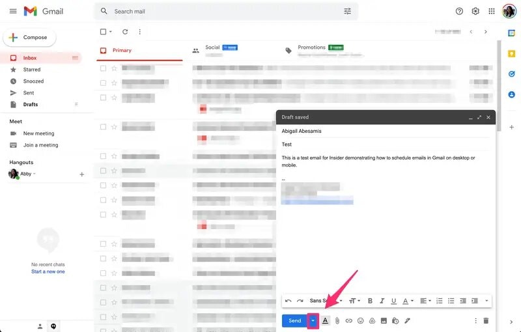Open the Settings gear
Screen dimensions: 521x332
(x=475, y=11)
